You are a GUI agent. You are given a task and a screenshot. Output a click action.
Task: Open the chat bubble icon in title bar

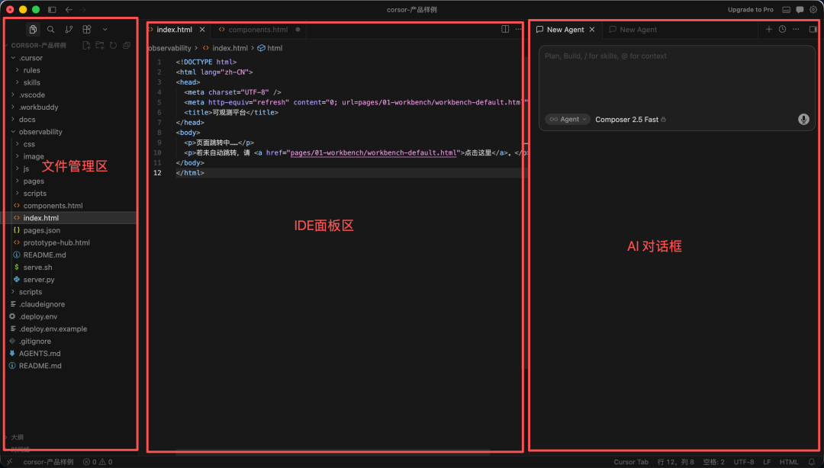pos(800,9)
